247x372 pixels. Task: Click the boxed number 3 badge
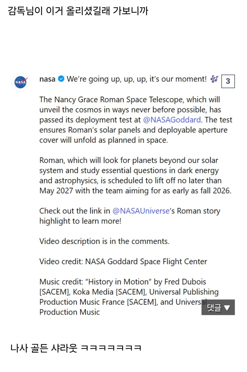point(228,81)
